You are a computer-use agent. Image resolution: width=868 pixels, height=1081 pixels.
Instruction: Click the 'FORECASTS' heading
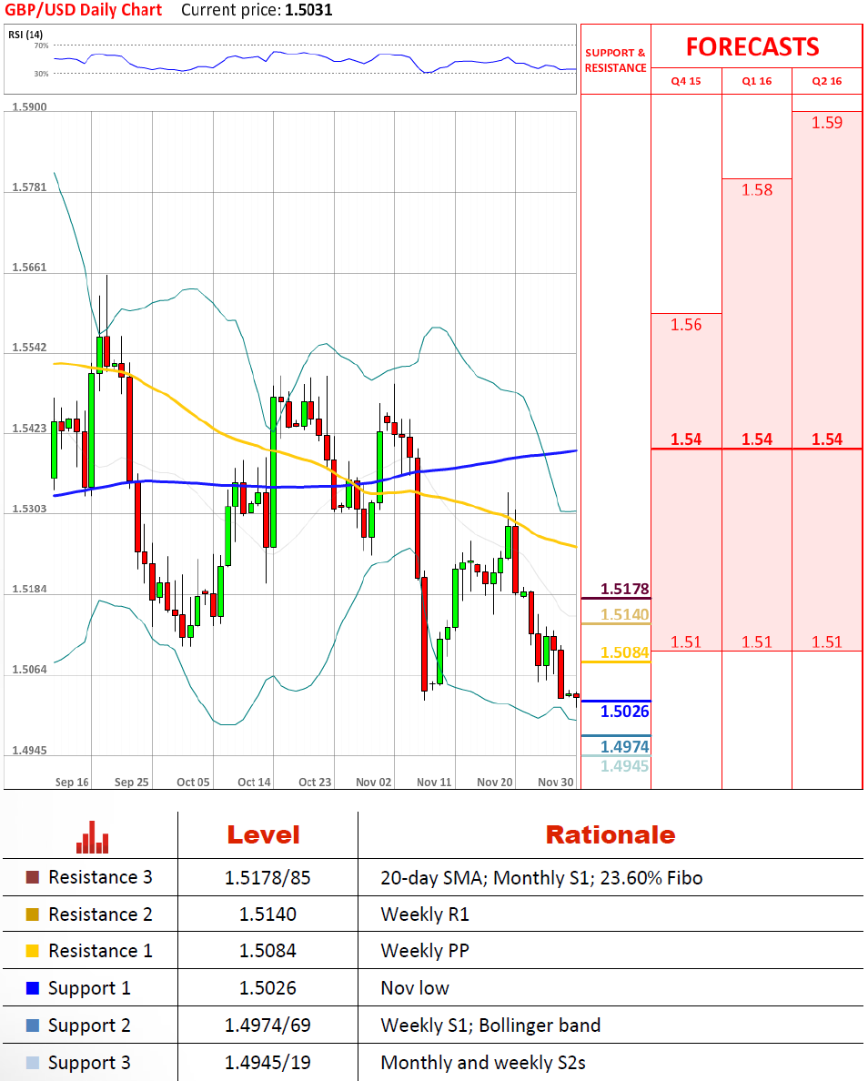752,47
